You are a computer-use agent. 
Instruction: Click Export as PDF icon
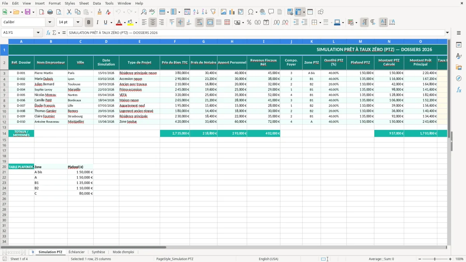pyautogui.click(x=42, y=12)
